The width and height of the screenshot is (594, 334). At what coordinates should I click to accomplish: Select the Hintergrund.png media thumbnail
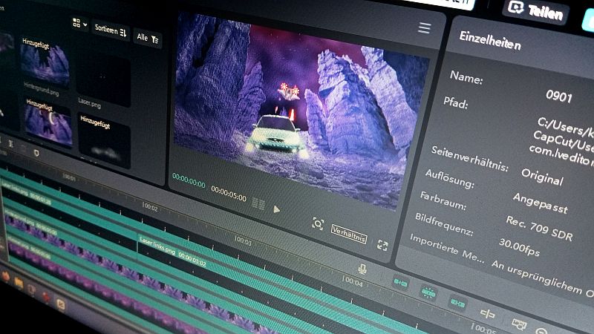point(46,62)
